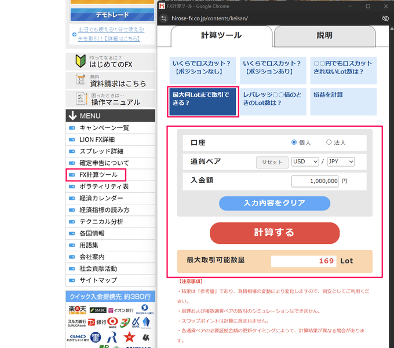Open LION FX詳細 in the side menu
394x348 pixels.
(110, 140)
